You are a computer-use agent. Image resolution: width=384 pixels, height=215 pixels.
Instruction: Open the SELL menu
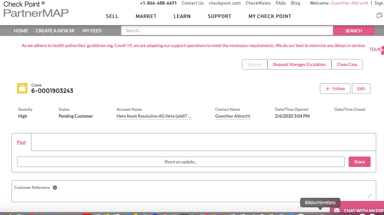112,17
